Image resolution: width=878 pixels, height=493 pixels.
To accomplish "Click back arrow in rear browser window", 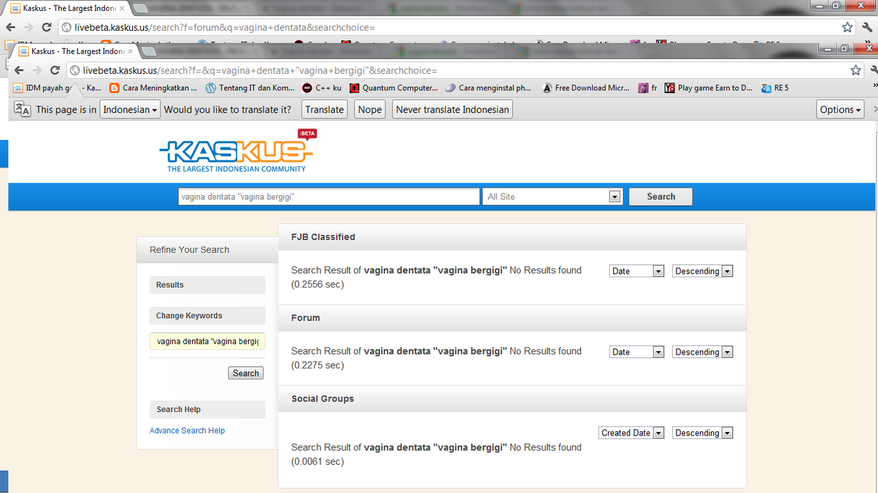I will tap(10, 27).
